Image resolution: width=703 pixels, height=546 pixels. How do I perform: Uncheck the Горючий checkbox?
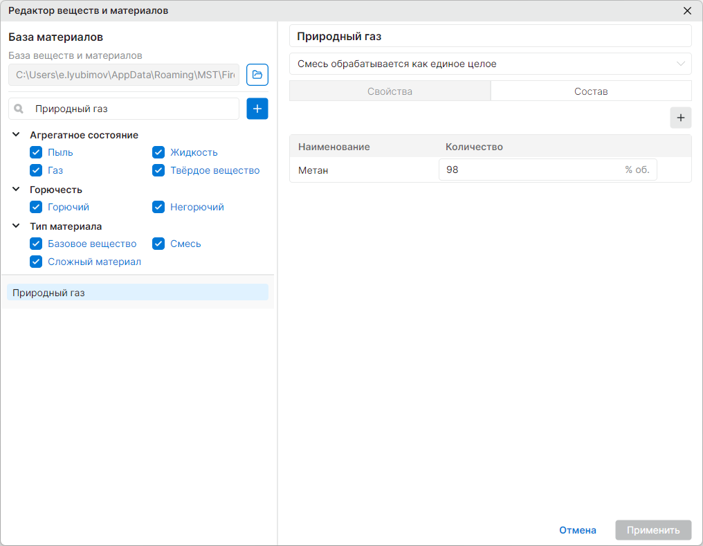coord(36,207)
